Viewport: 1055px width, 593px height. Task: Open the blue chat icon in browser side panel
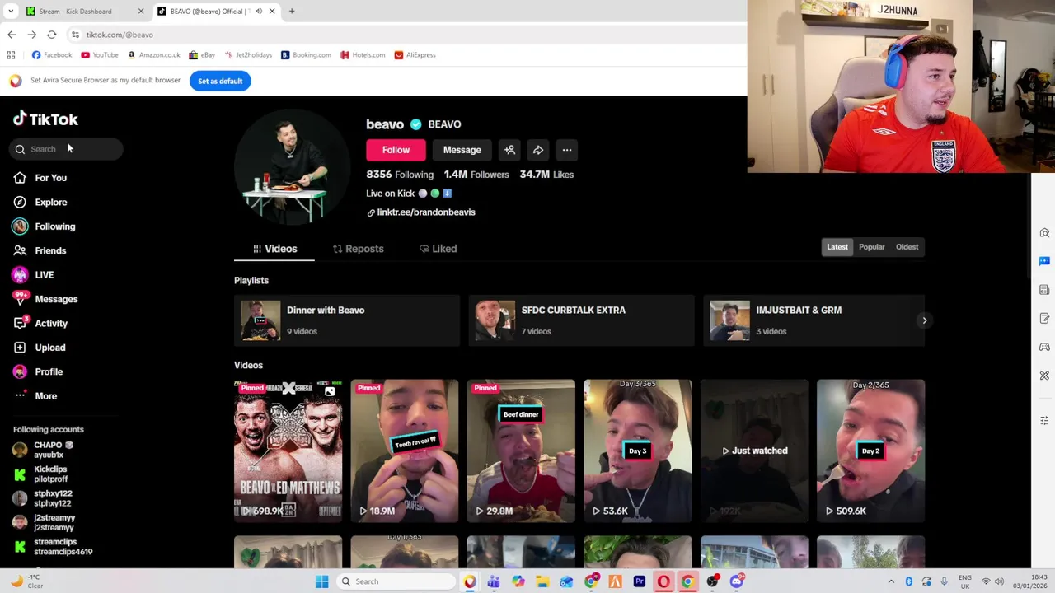1044,261
